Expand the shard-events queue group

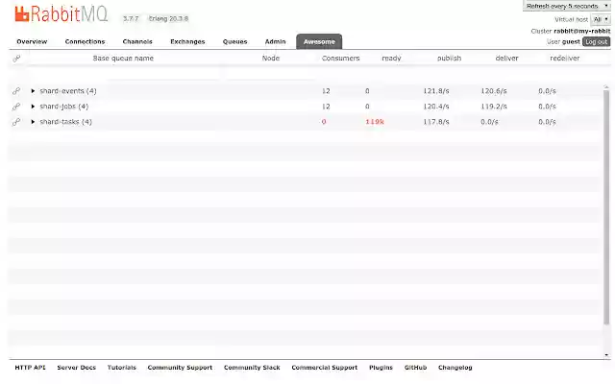pos(33,91)
